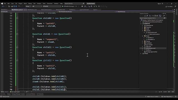Viewport: 178px width, 100px height.
Task: Click Sign in link
Action: click(159, 4)
